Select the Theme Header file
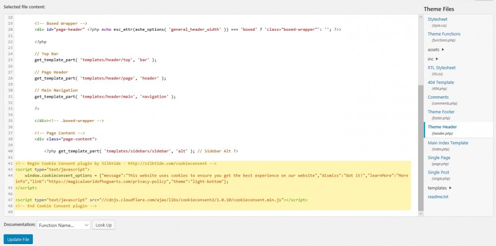The width and height of the screenshot is (496, 246). point(442,127)
